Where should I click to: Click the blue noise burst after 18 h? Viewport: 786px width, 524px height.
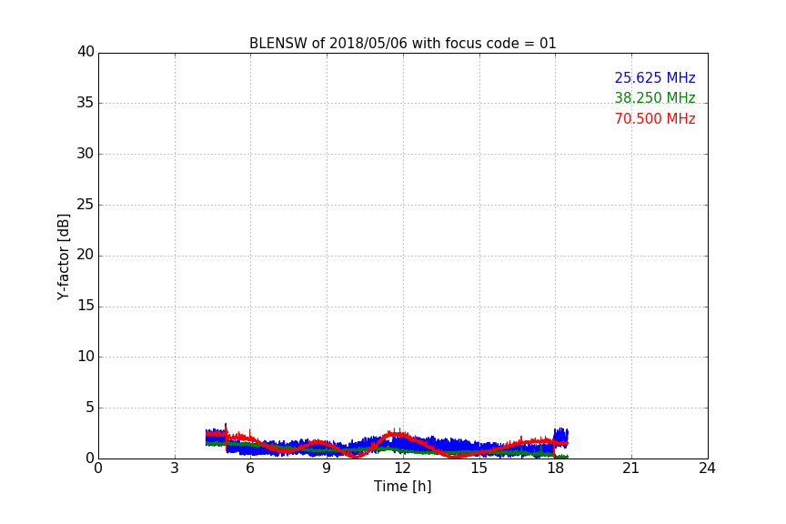click(x=561, y=438)
